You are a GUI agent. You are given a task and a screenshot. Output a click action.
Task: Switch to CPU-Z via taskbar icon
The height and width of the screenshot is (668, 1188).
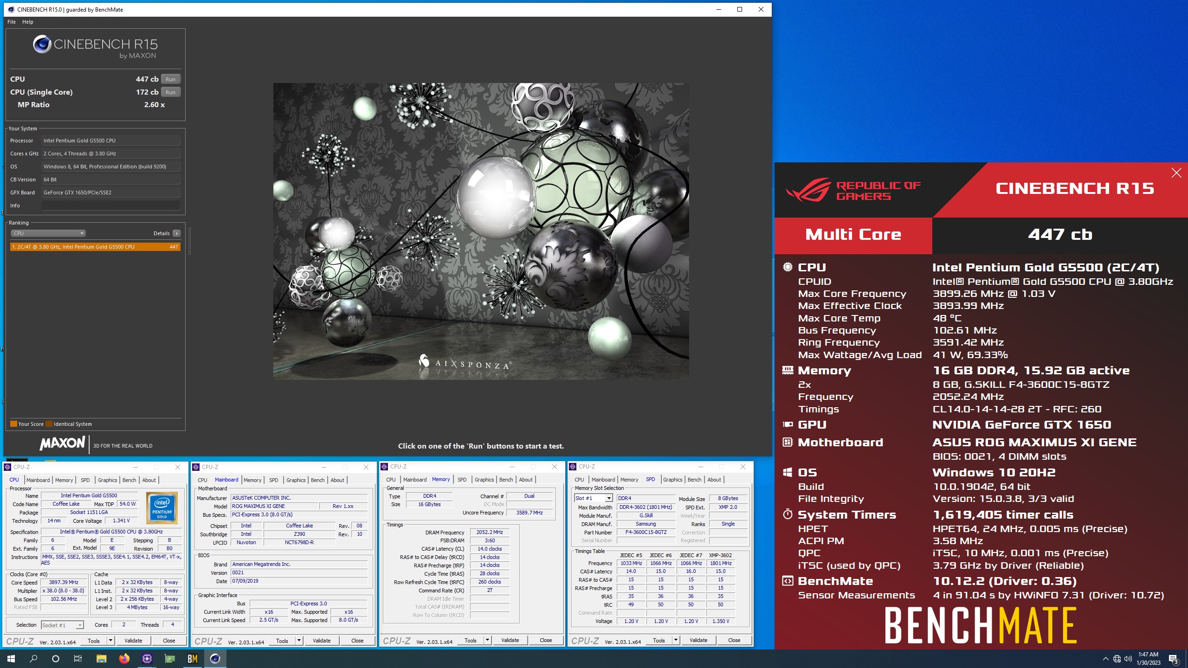[x=147, y=659]
